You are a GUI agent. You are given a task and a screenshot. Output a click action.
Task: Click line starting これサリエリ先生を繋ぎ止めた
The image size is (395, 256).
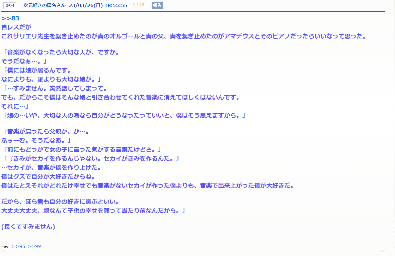pos(184,36)
